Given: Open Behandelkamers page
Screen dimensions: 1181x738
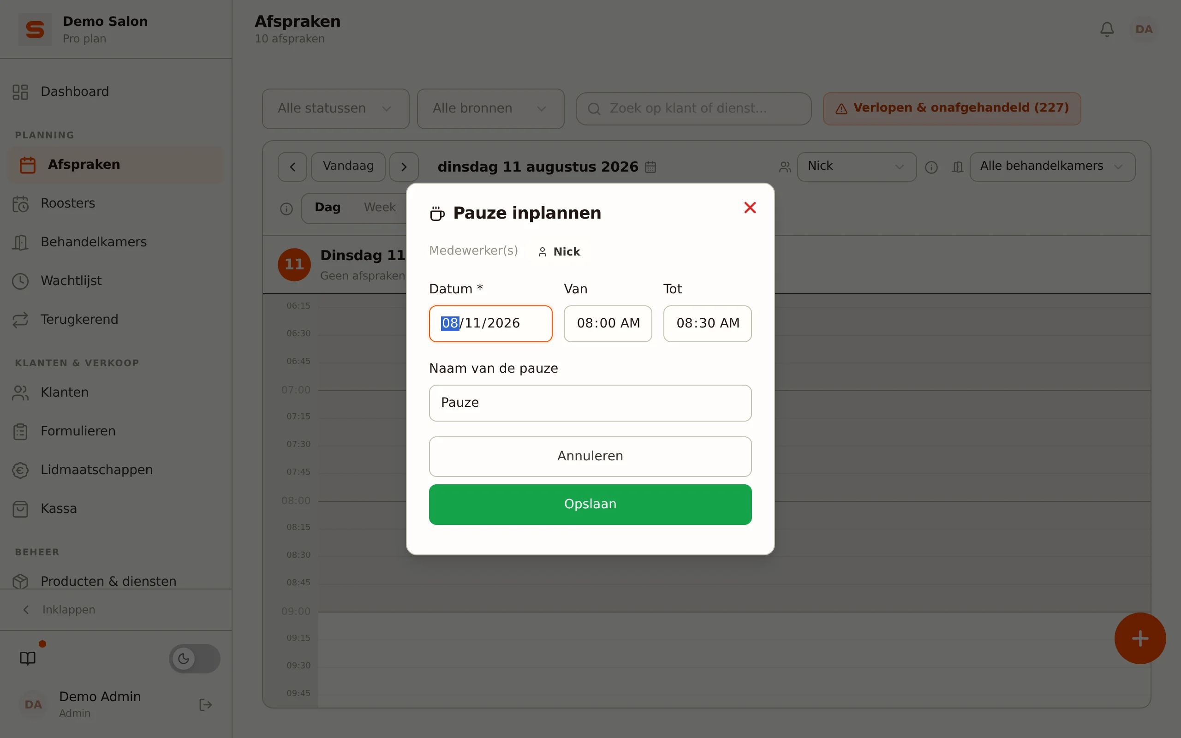Looking at the screenshot, I should coord(116,242).
